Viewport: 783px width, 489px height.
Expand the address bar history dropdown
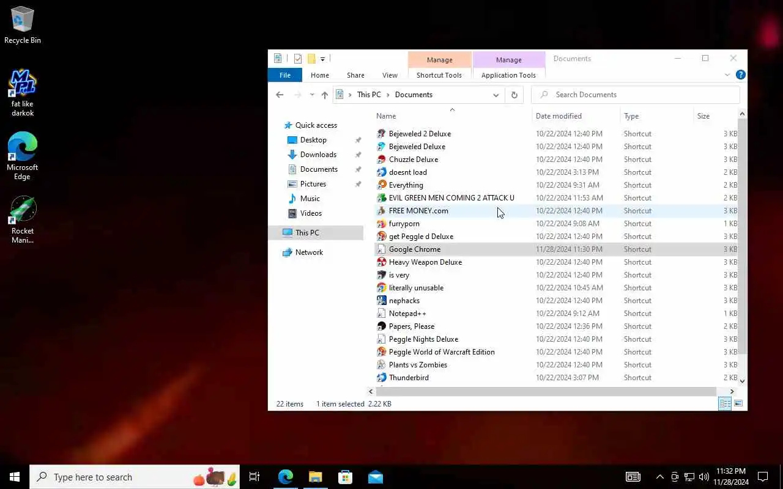pos(495,95)
